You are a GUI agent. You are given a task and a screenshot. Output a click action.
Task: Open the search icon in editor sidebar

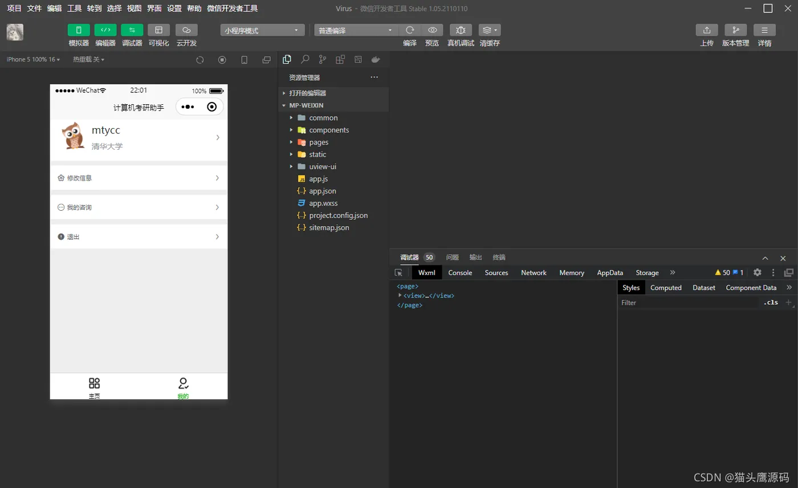[305, 59]
